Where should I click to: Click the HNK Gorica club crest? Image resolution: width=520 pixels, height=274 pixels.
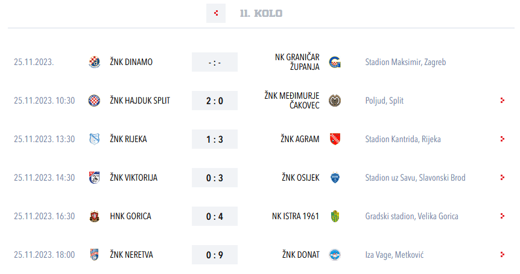coord(94,216)
